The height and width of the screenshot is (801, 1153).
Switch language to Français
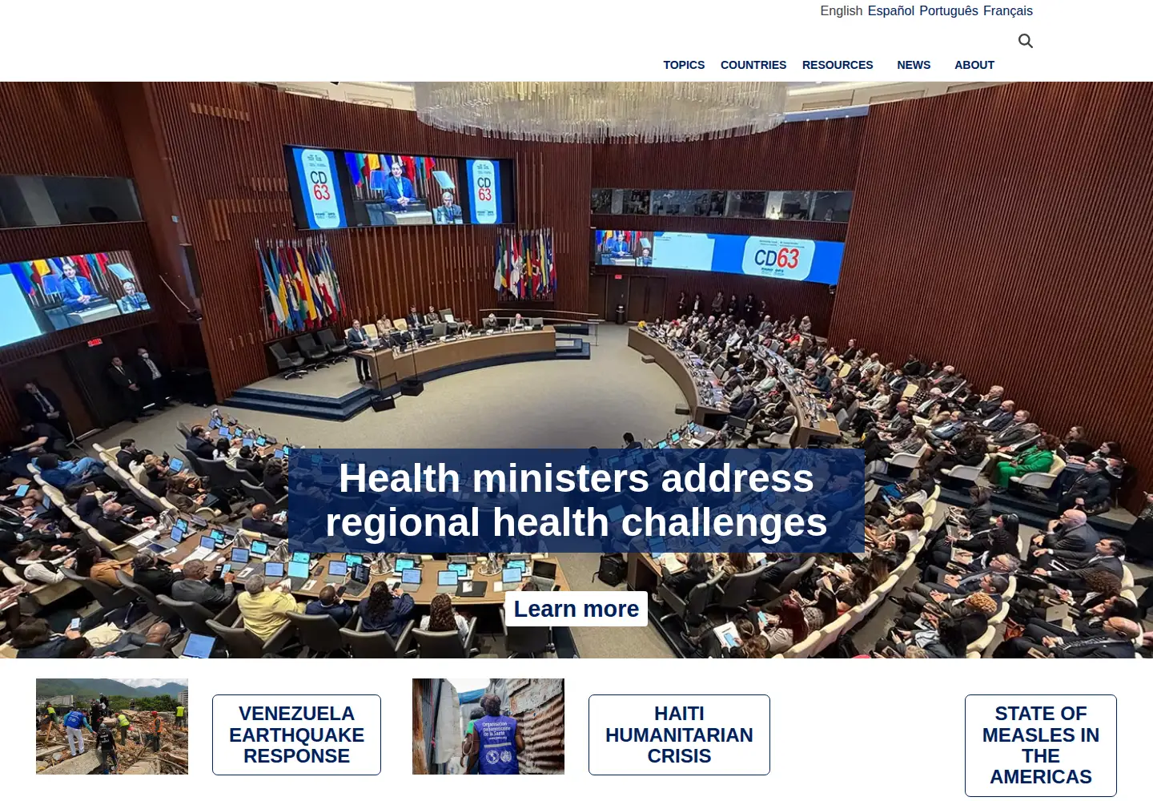pos(1007,10)
